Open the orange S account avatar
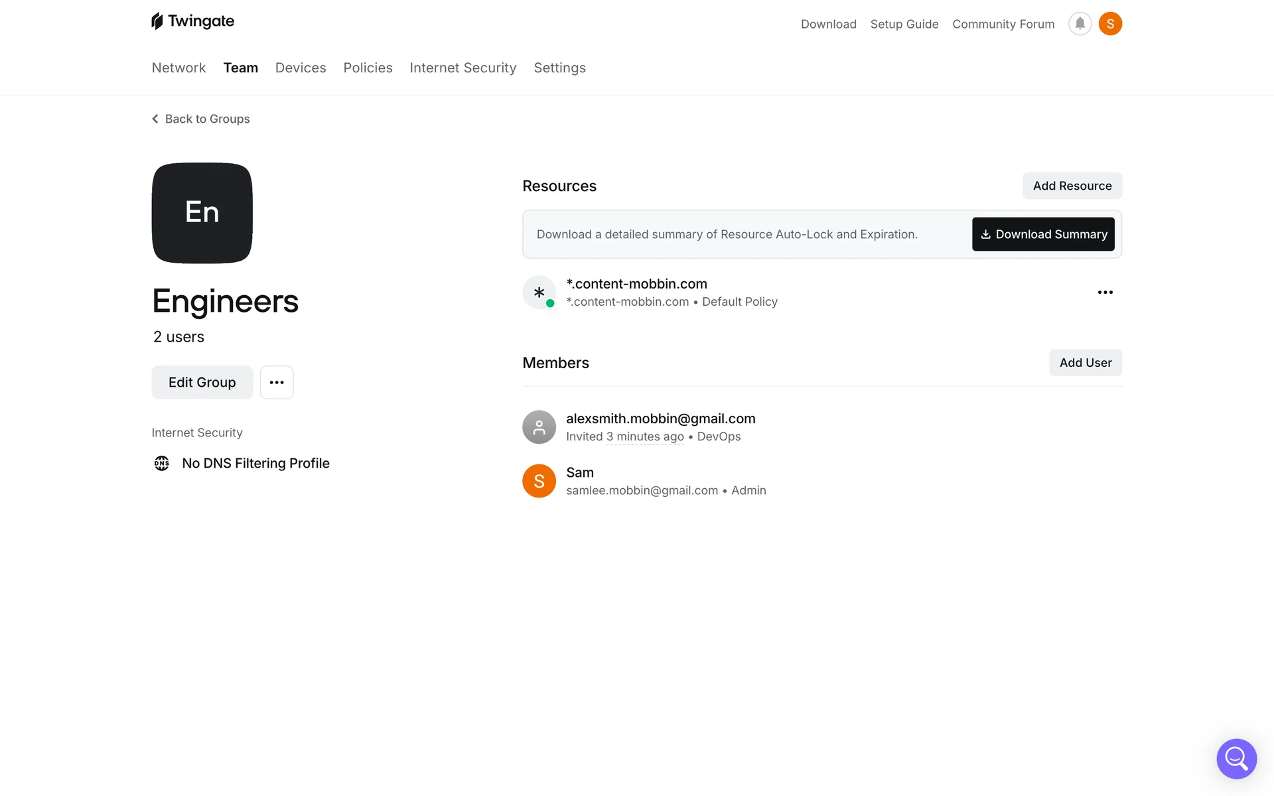 pyautogui.click(x=1110, y=24)
